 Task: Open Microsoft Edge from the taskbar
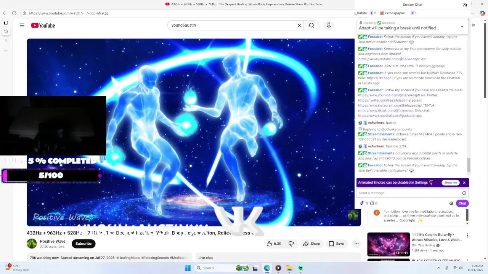click(267, 268)
